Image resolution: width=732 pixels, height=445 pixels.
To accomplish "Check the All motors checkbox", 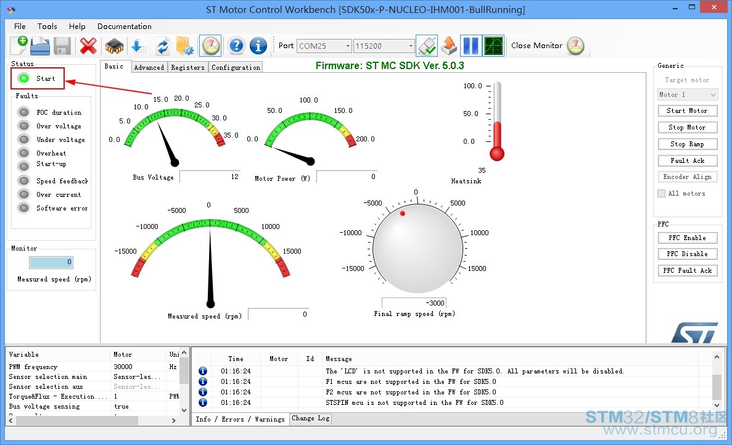I will [x=661, y=194].
